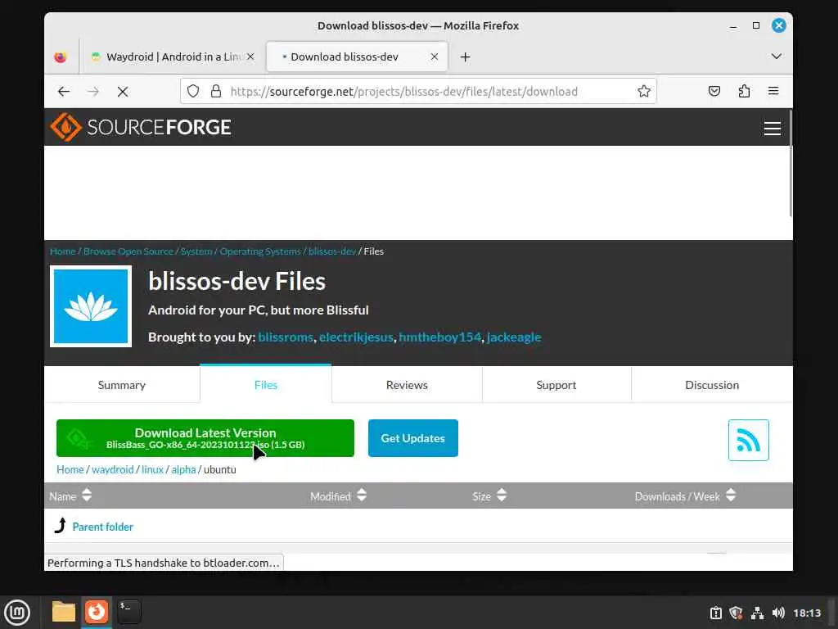Image resolution: width=838 pixels, height=629 pixels.
Task: Click the 18:13 clock in panel
Action: 806,613
